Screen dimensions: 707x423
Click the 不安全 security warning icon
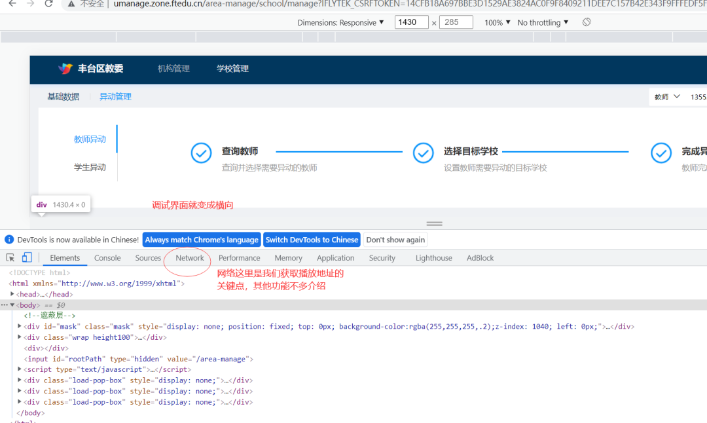point(71,5)
